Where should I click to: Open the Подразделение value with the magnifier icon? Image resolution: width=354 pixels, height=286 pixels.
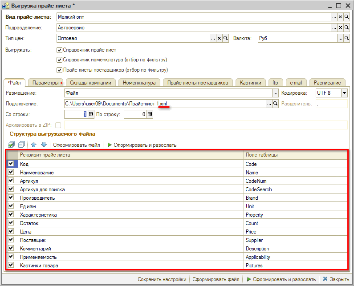[346, 28]
